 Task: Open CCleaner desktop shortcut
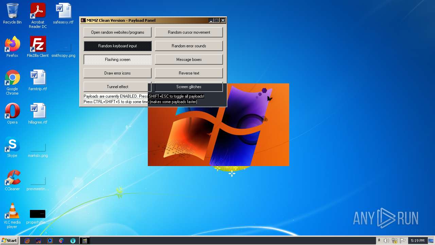point(12,180)
